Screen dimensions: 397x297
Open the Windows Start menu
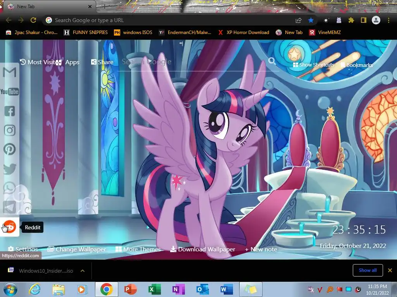click(x=10, y=289)
